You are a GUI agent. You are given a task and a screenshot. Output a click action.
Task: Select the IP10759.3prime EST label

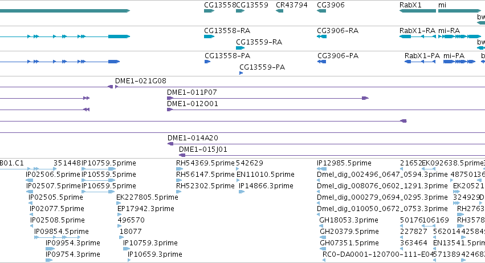pyautogui.click(x=150, y=243)
